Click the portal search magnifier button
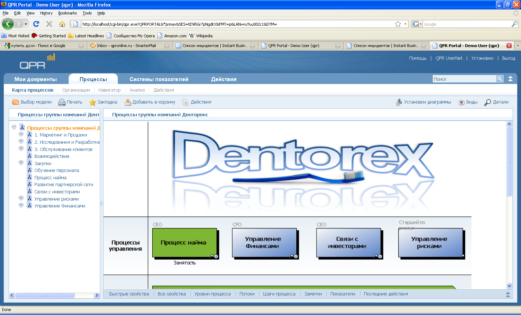 pyautogui.click(x=500, y=79)
